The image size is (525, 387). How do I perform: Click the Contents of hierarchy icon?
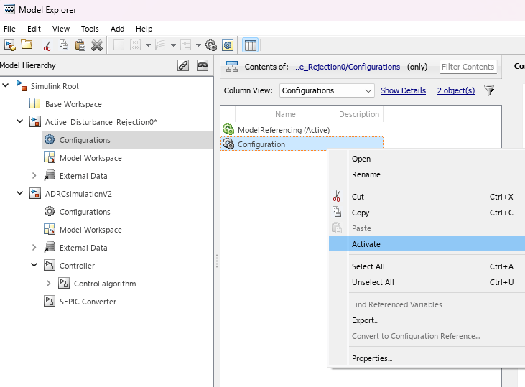[232, 67]
